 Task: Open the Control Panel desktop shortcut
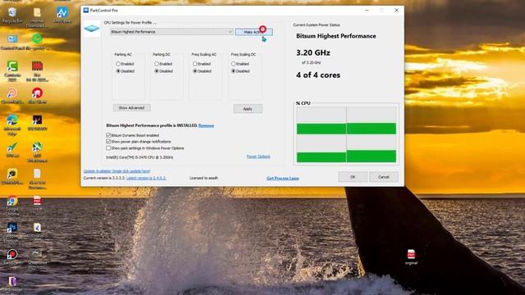click(12, 42)
